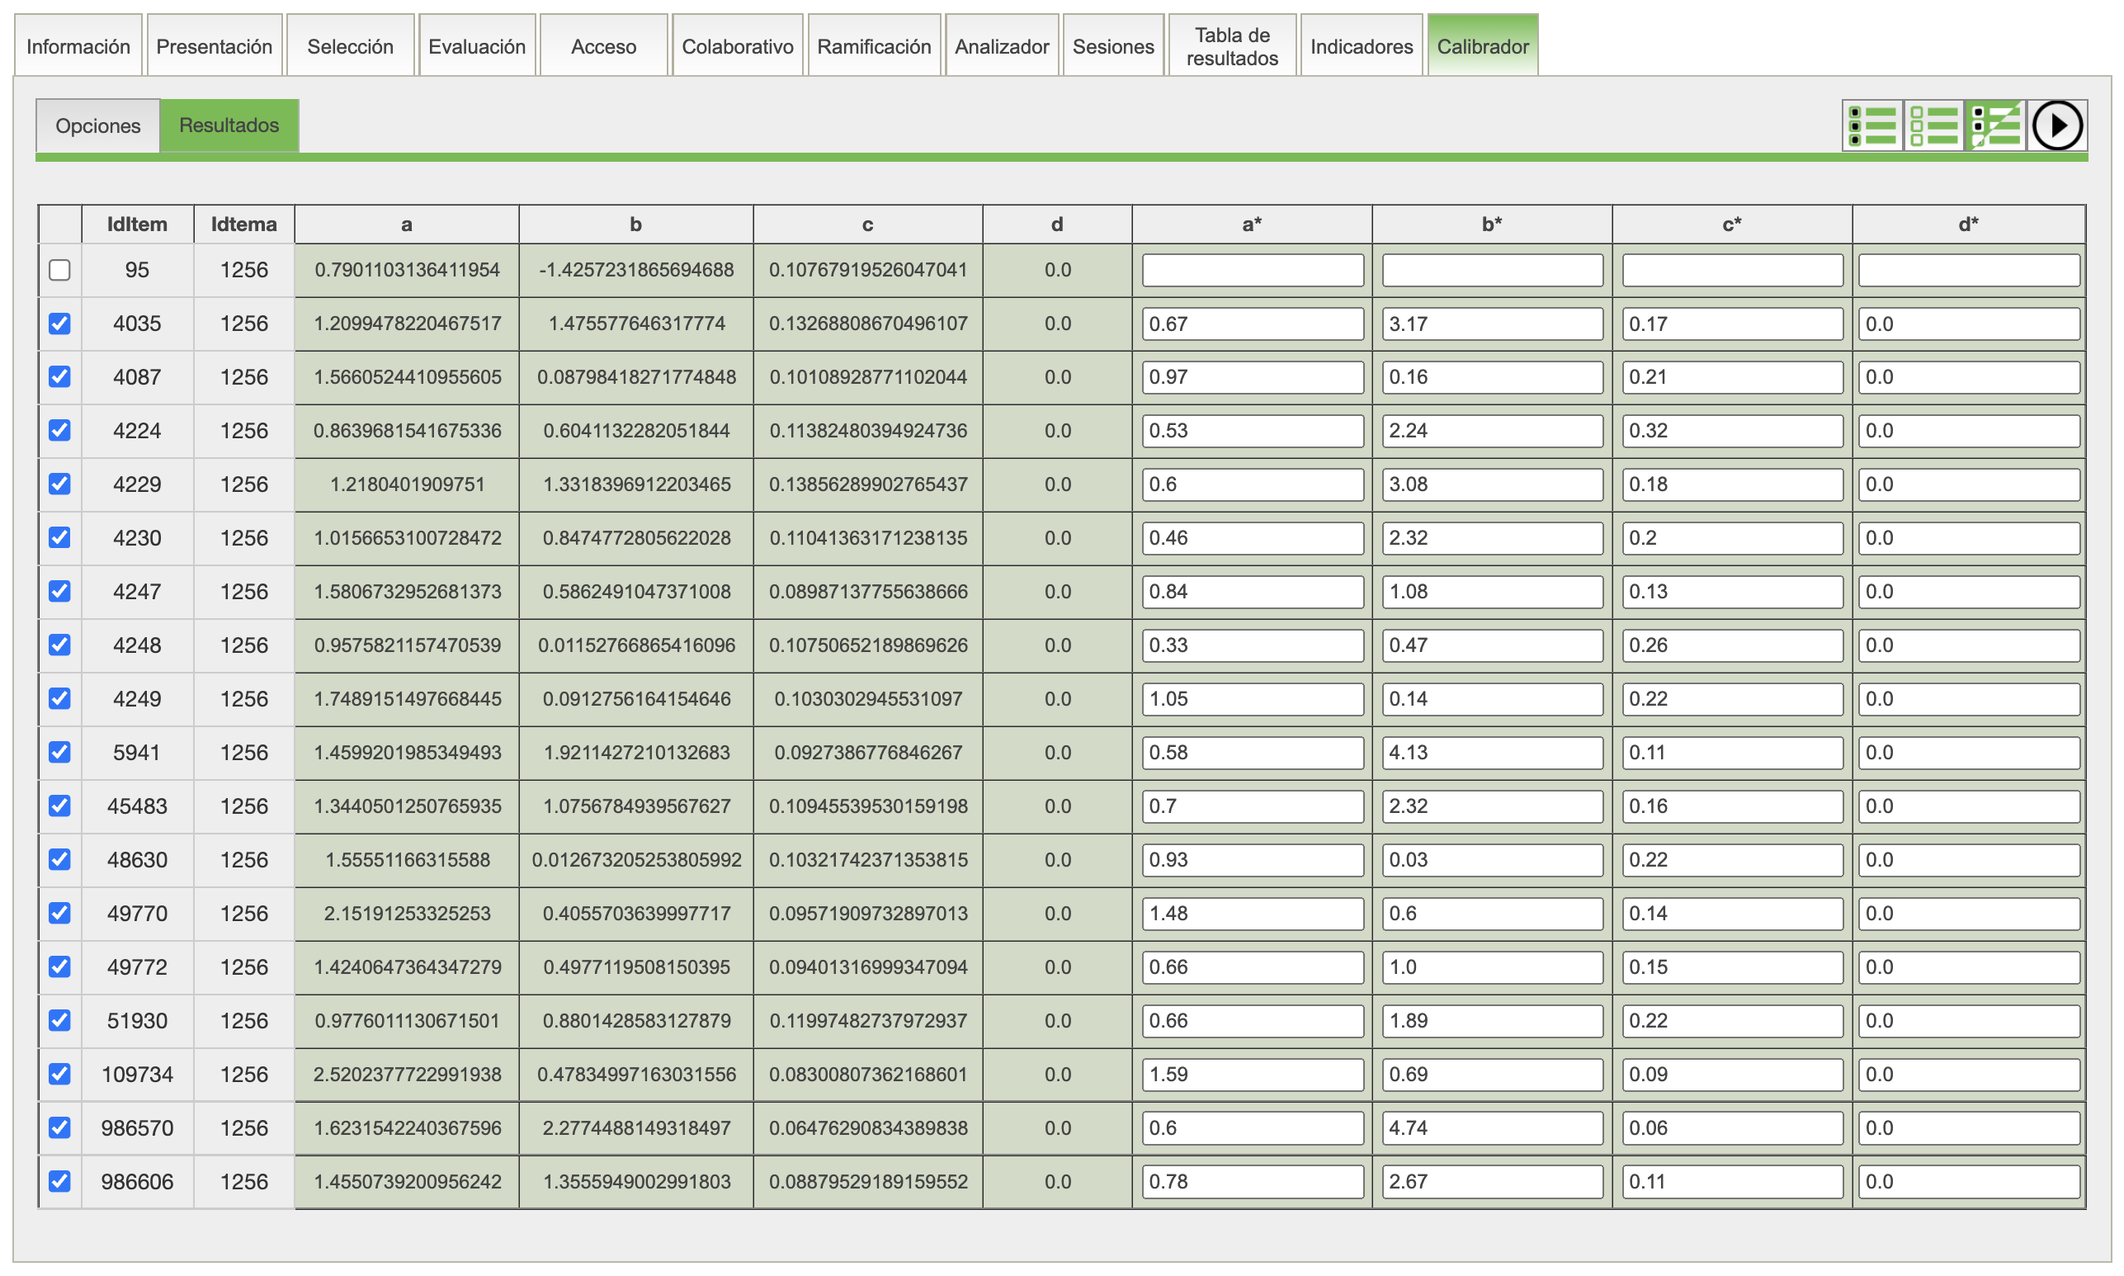Click the empty a* field for item 95
2124x1276 pixels.
point(1252,270)
